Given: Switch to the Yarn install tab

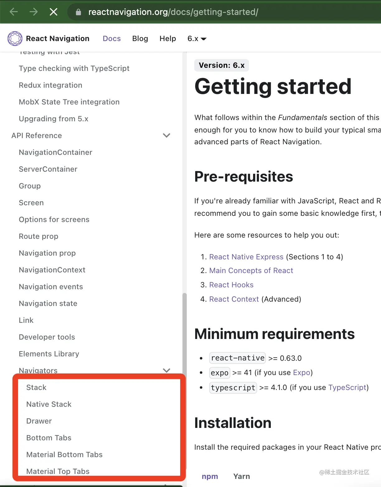Looking at the screenshot, I should [242, 476].
